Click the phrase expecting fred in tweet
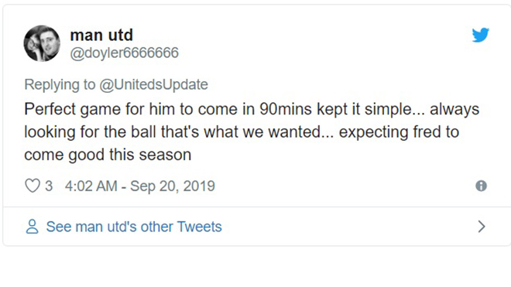This screenshot has width=511, height=287. pos(392,132)
